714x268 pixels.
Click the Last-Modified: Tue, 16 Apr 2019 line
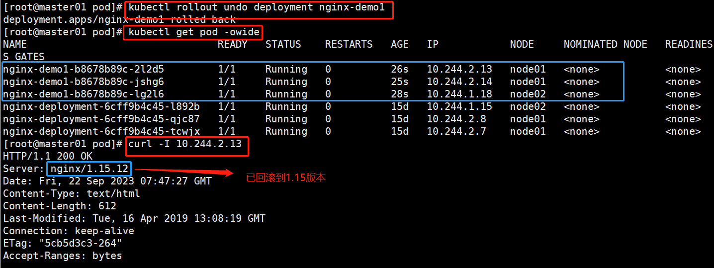tap(134, 218)
